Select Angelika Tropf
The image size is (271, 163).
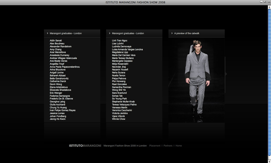[57, 64]
